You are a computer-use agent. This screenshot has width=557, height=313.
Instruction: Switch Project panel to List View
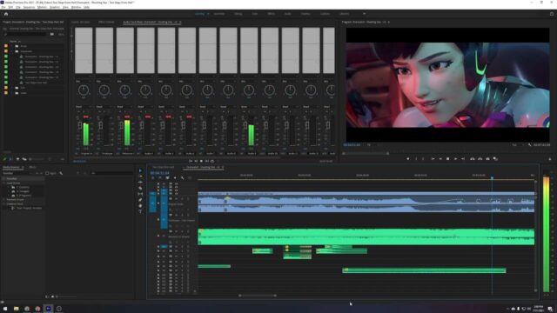pyautogui.click(x=10, y=159)
